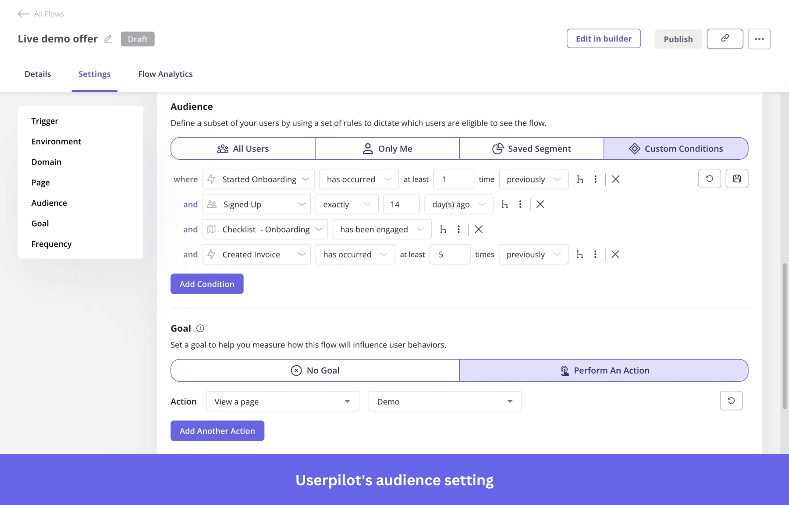
Task: Click the back arrow to All Flows
Action: [24, 14]
